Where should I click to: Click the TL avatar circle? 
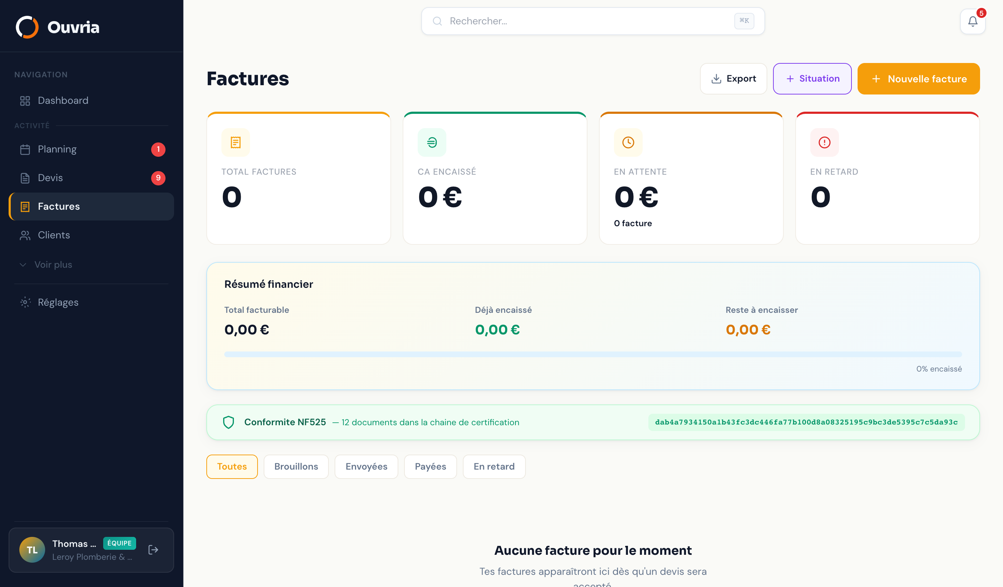coord(32,550)
